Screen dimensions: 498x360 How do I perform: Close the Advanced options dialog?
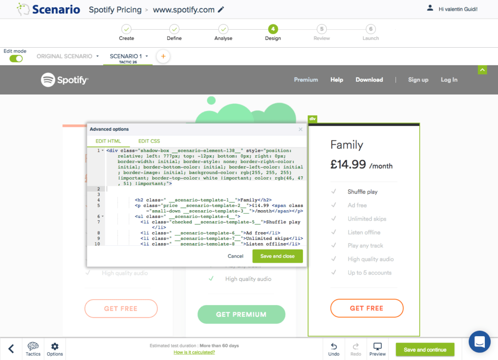(x=301, y=129)
